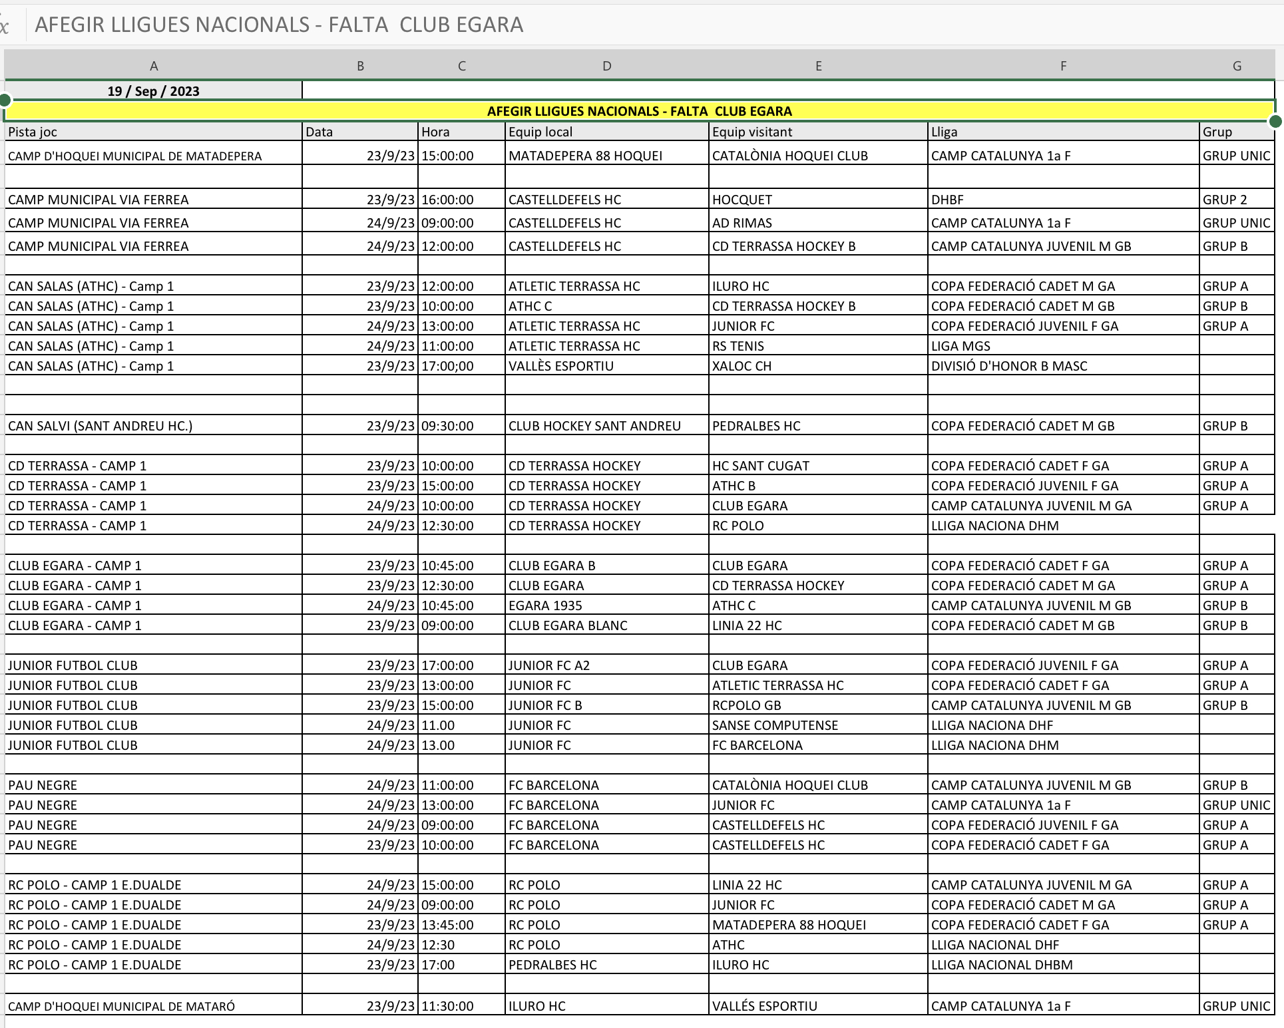Select time cell 17:00;00

point(462,366)
